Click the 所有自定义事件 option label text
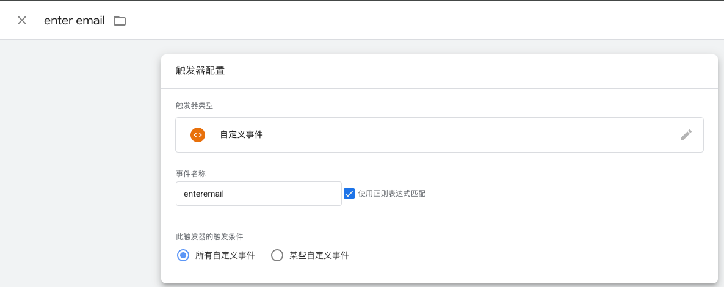Screen dimensions: 724x287 tap(225, 255)
